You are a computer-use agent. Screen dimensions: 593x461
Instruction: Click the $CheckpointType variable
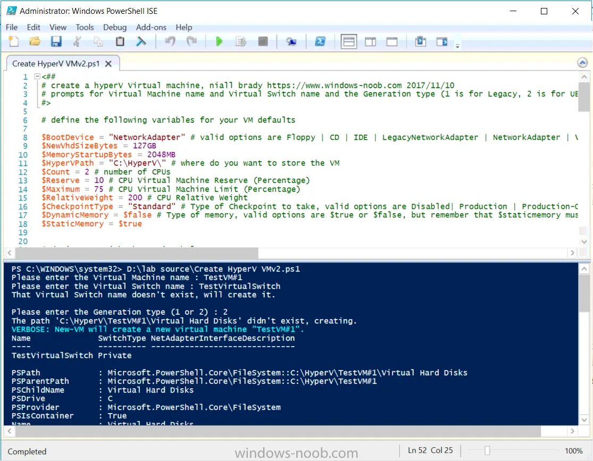point(77,206)
